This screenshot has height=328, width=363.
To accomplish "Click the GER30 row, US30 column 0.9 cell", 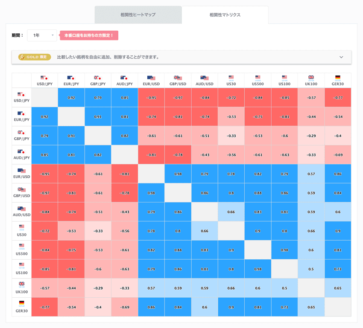I will [231, 307].
